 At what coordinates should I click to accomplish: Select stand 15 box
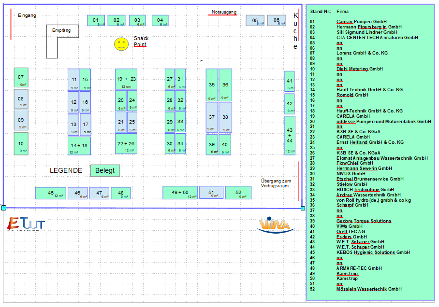(86, 80)
